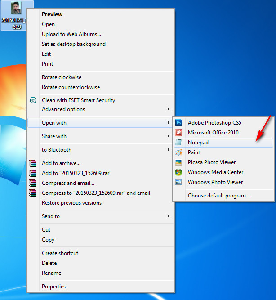Select Rotate clockwise
Image resolution: width=276 pixels, height=300 pixels.
pos(100,77)
